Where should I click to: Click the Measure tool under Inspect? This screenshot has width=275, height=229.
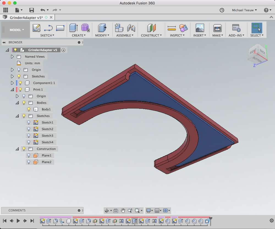click(x=172, y=28)
